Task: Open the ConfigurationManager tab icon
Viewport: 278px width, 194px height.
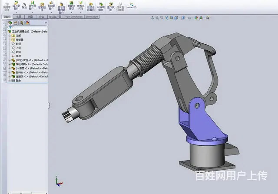Action: pos(21,23)
